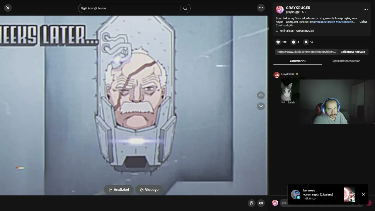Click the GRAYKRUGER display name
Screen dimensions: 375x211
click(298, 8)
